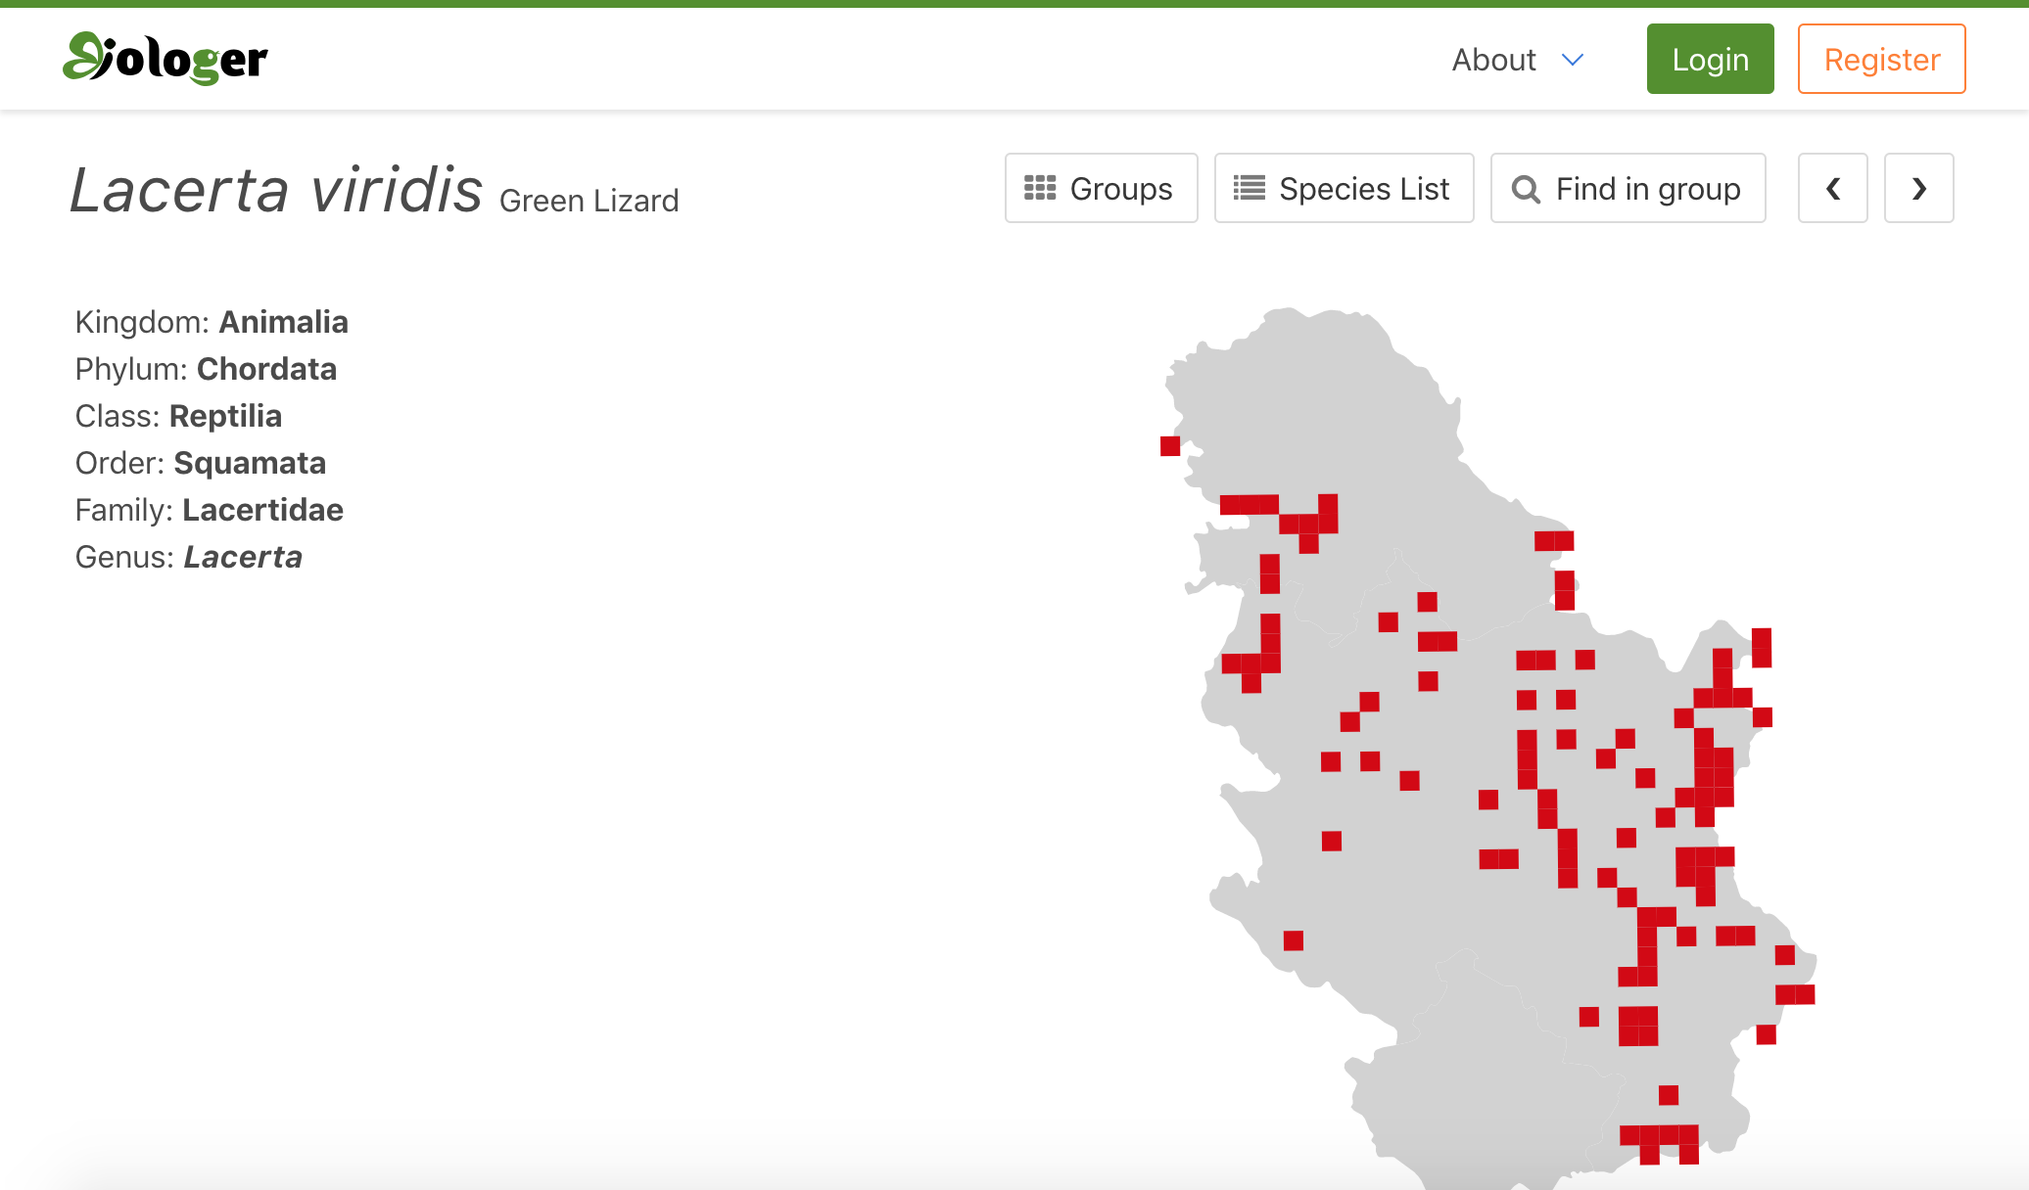
Task: Click the isolated red square left of the map
Action: pos(1170,446)
